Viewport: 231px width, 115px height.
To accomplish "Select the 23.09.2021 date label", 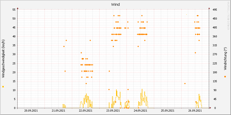I will coord(113,111).
